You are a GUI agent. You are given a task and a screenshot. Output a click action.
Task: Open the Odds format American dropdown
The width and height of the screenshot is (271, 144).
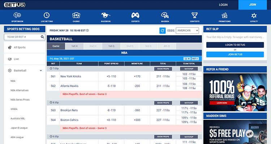pos(187,31)
